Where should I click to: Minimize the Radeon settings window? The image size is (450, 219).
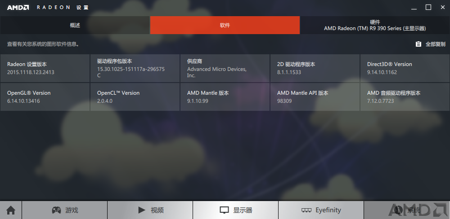click(x=414, y=8)
